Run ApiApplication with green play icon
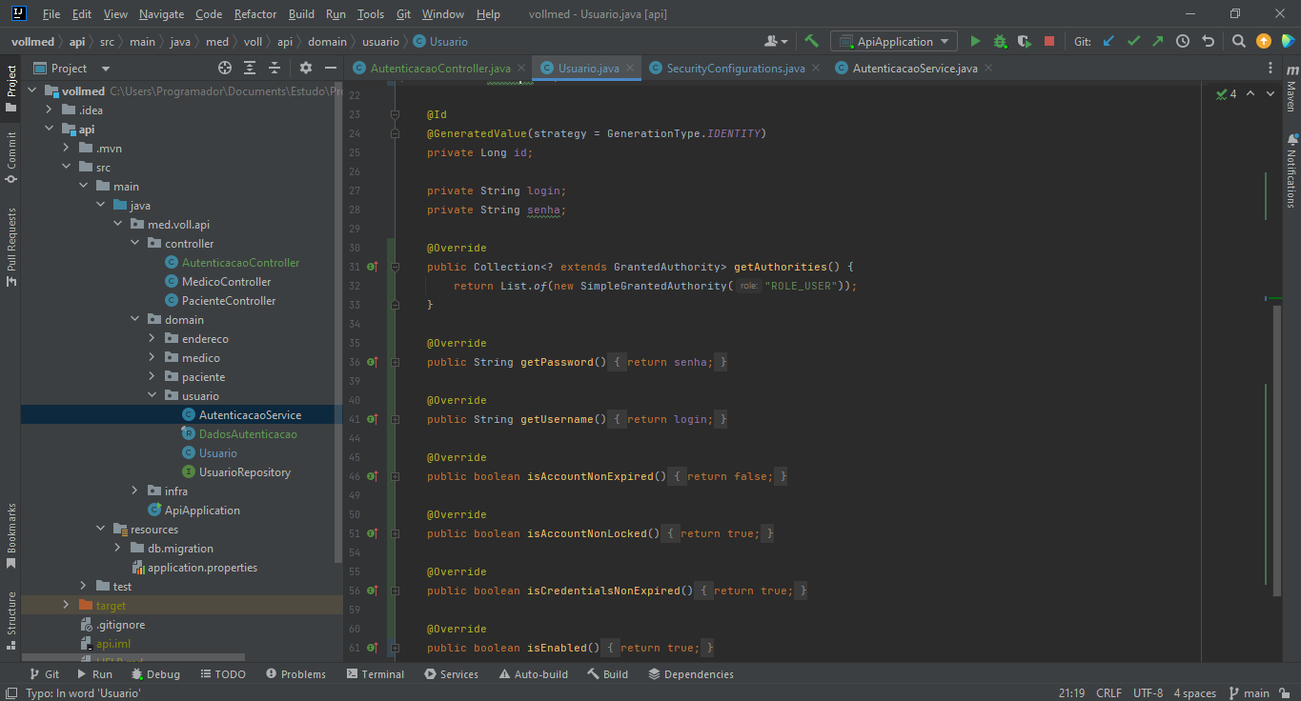Viewport: 1301px width, 701px height. pos(974,41)
